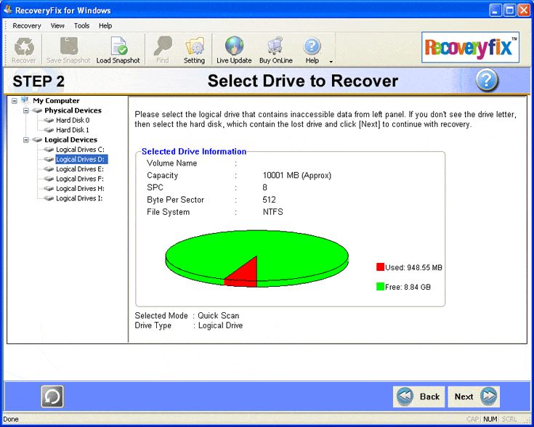Click the NUM indicator in status bar
Viewport: 534px width, 427px height.
pos(490,419)
